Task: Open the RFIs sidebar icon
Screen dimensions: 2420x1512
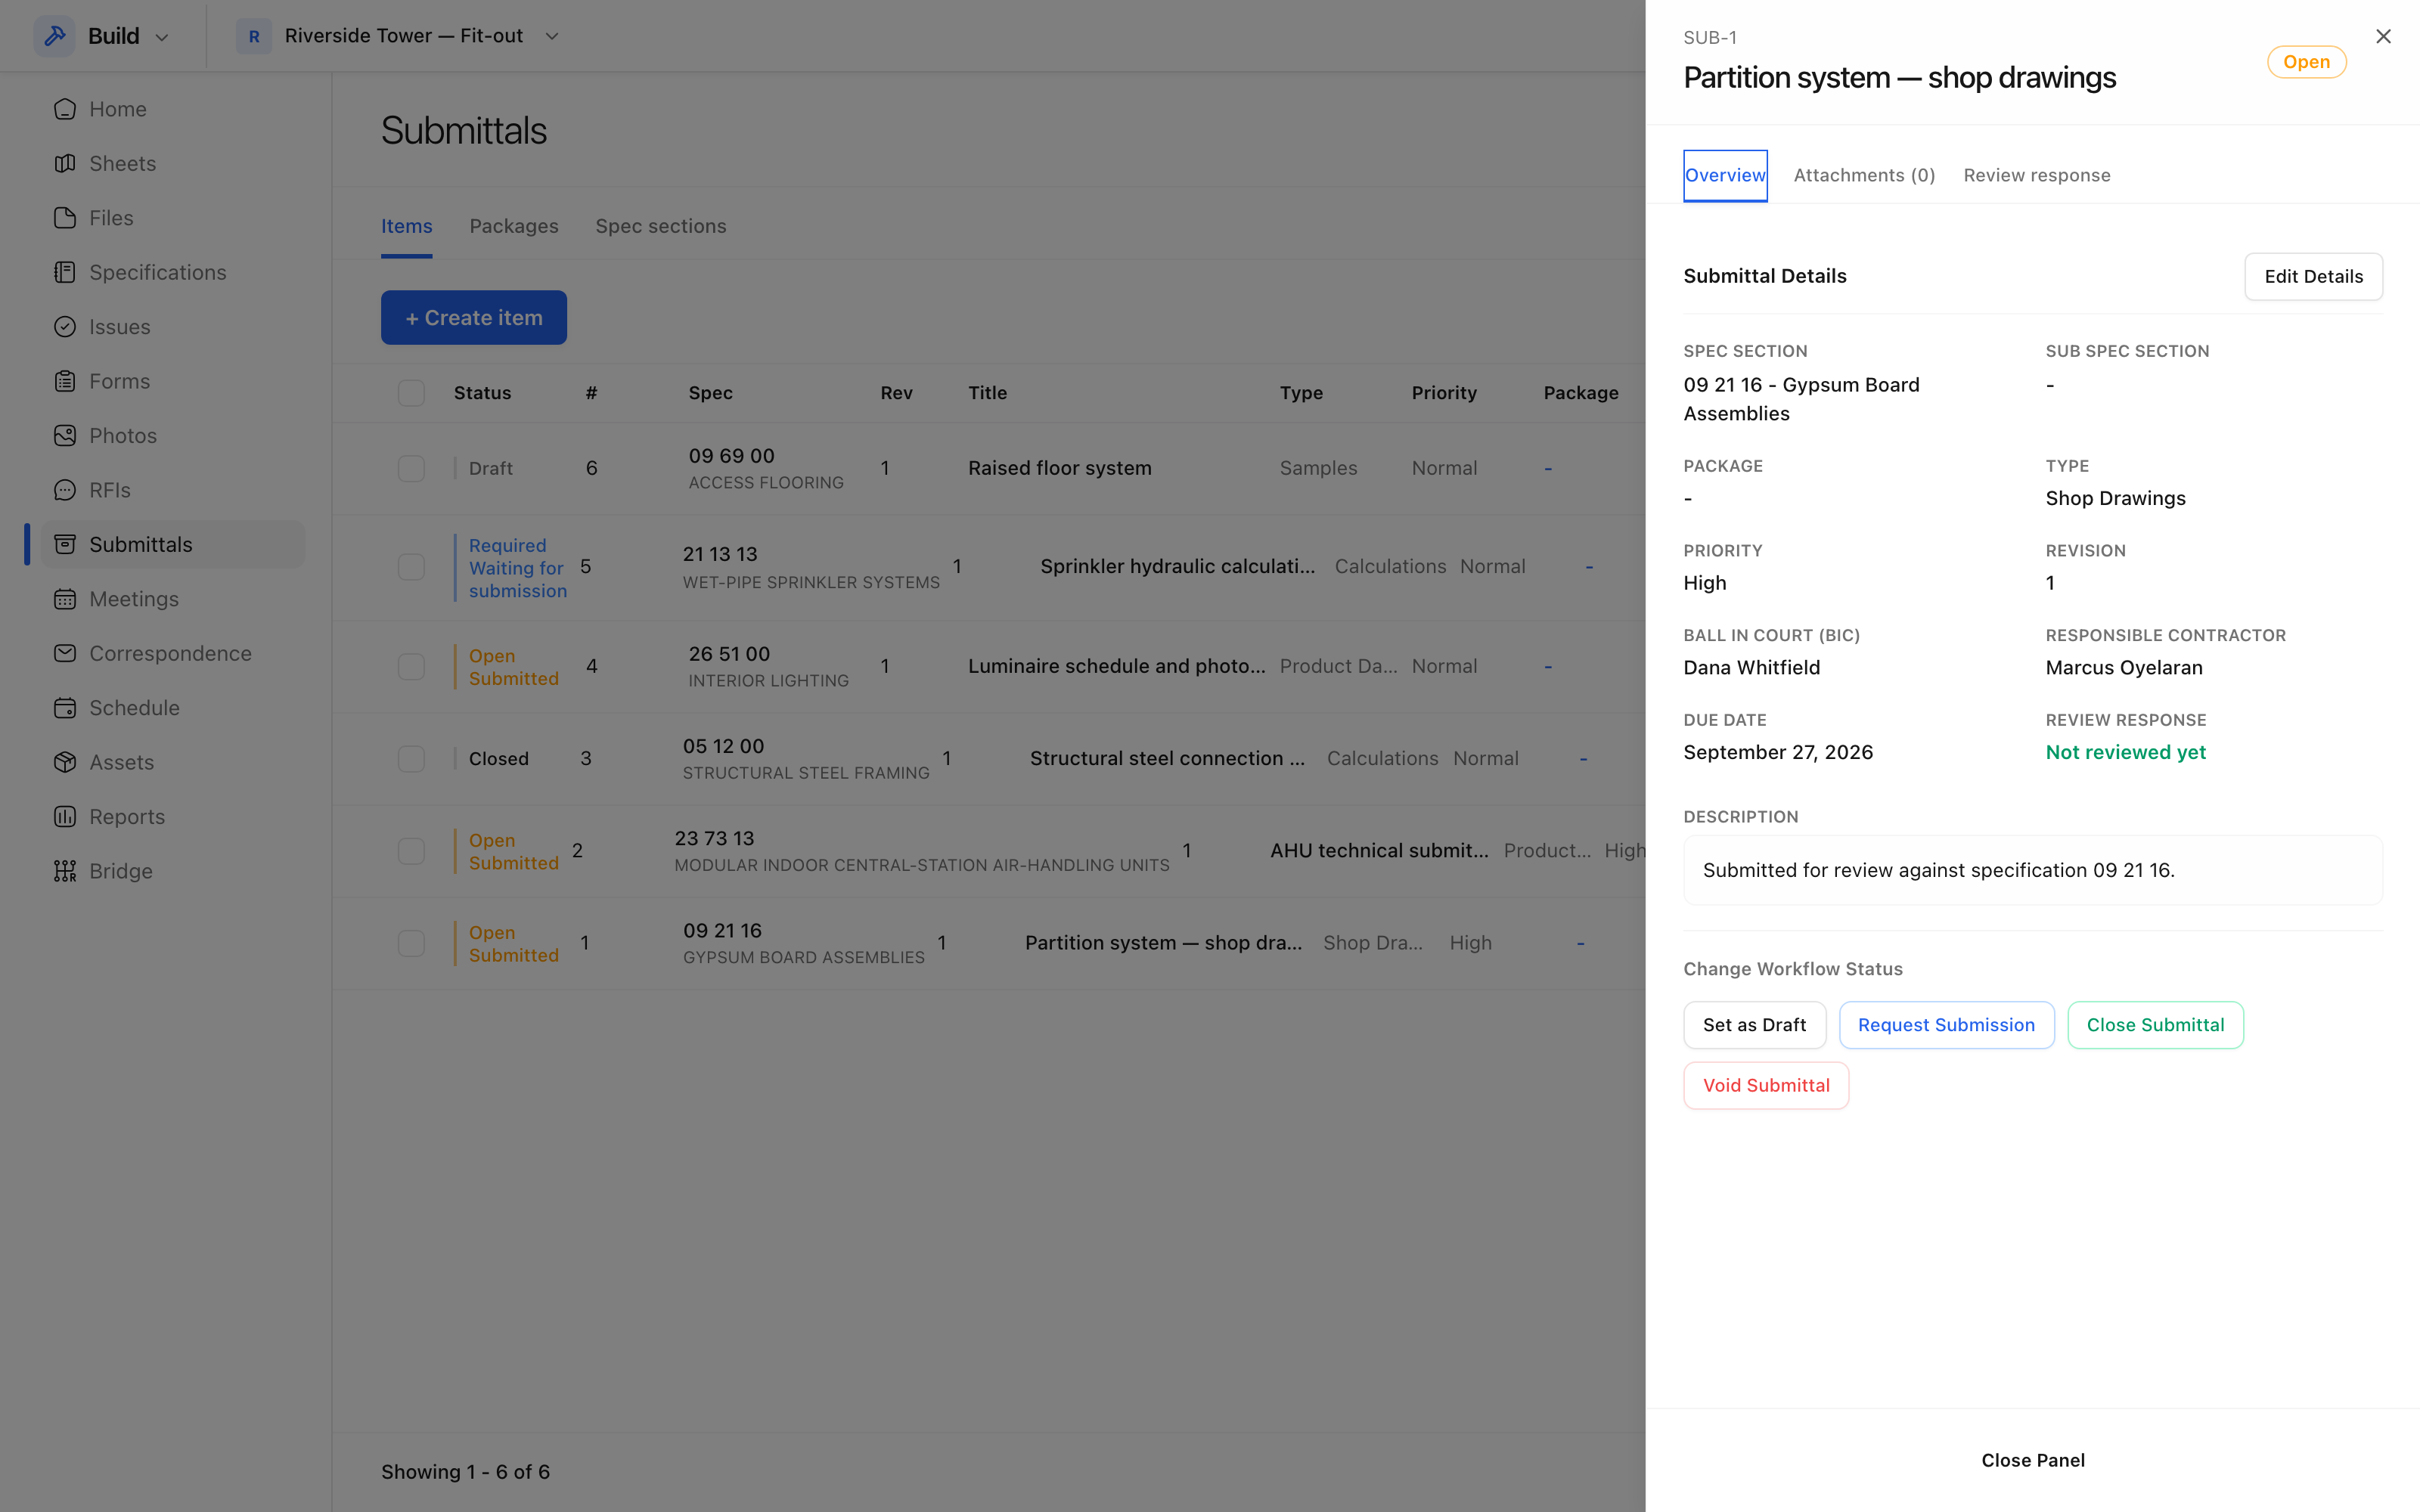Action: pyautogui.click(x=65, y=490)
